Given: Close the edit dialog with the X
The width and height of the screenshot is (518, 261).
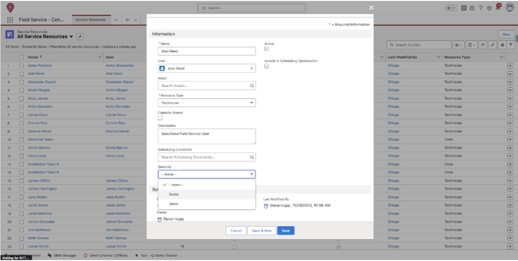Looking at the screenshot, I should tap(371, 8).
